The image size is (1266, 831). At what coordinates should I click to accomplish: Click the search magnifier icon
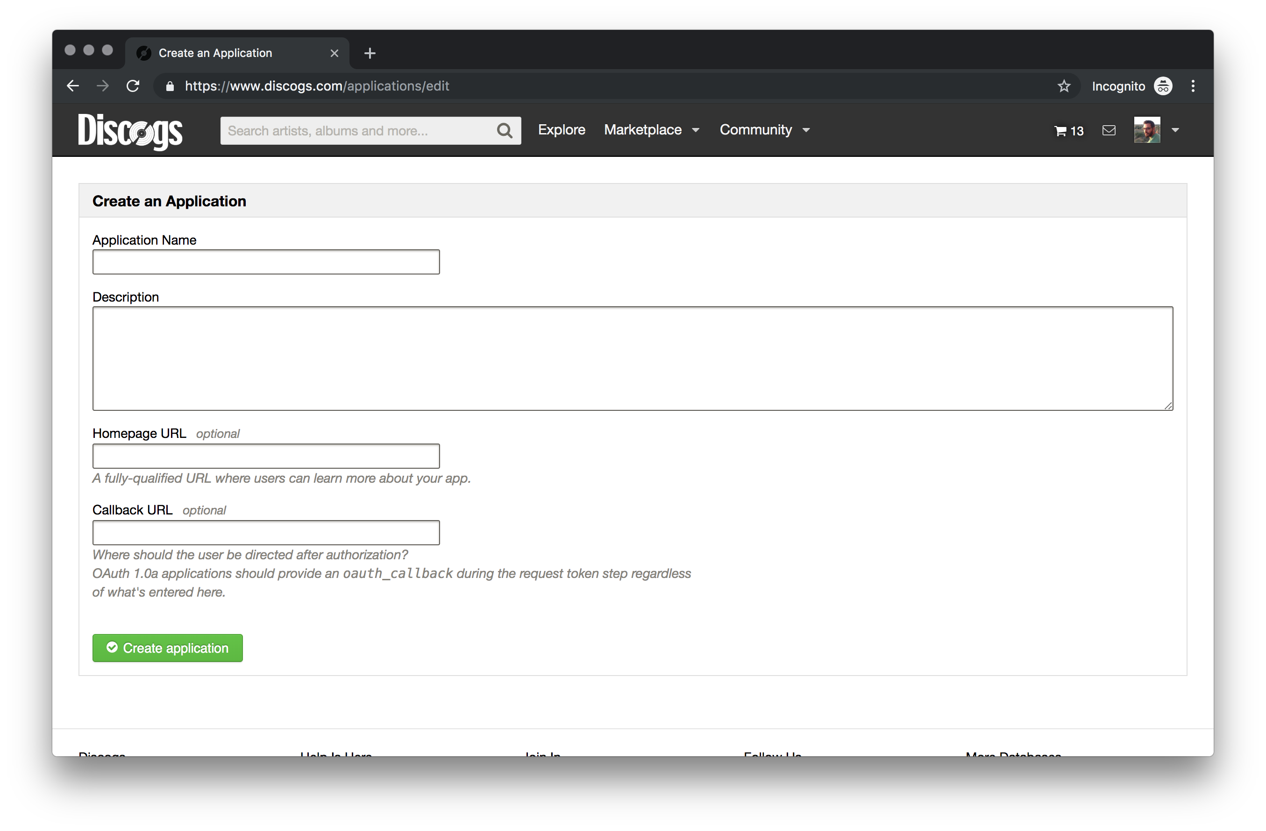[504, 131]
